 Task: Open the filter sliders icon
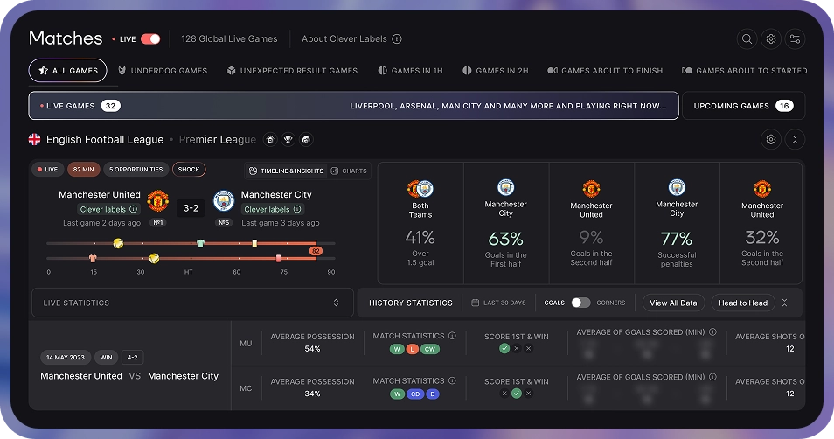point(795,38)
